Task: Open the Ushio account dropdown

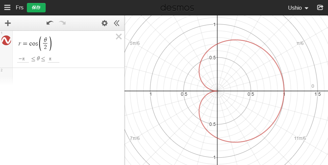Action: click(x=298, y=8)
